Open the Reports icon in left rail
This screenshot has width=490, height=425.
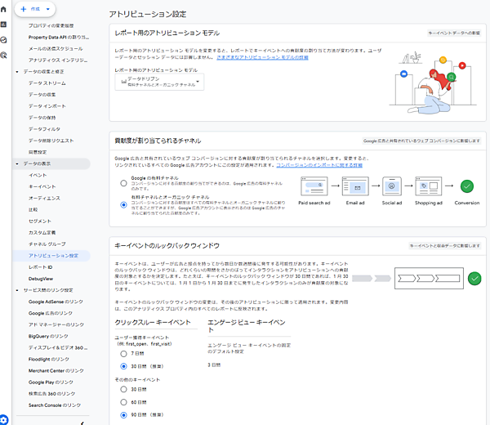5,24
